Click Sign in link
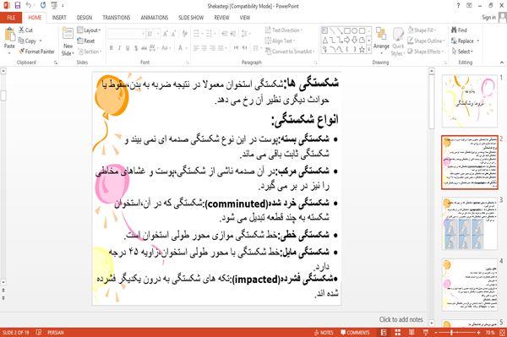Screen dimensions: 507x337 pos(488,18)
